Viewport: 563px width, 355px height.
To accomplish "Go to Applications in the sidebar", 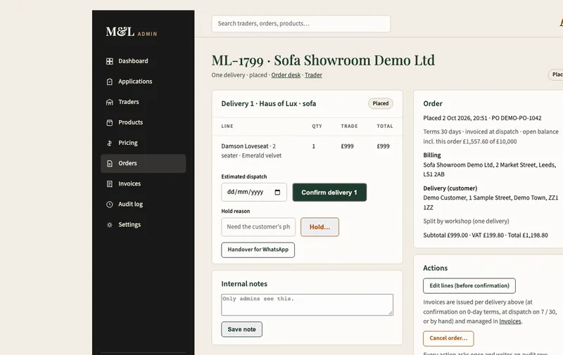I will tap(144, 82).
